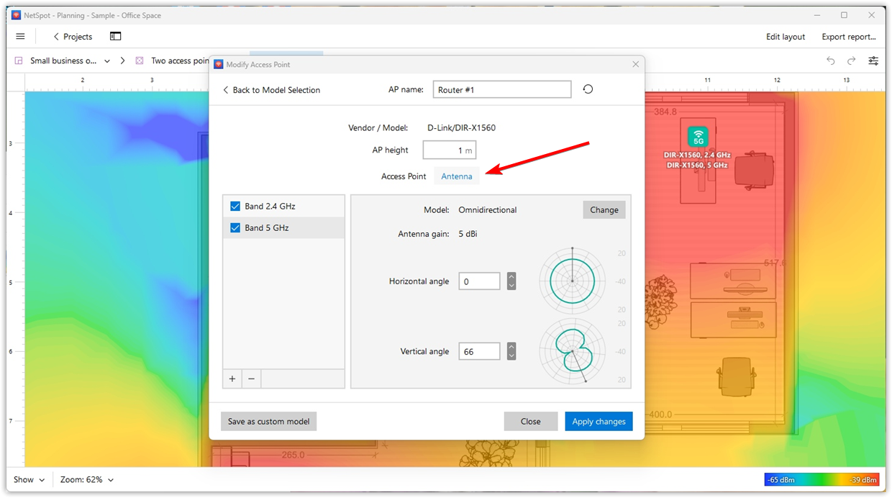The image size is (892, 498).
Task: Click the redo arrow icon
Action: pyautogui.click(x=852, y=60)
